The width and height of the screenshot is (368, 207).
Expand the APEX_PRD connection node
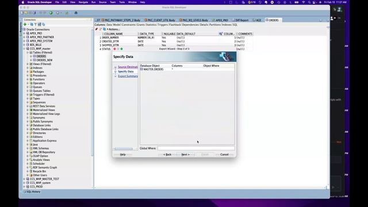click(24, 33)
